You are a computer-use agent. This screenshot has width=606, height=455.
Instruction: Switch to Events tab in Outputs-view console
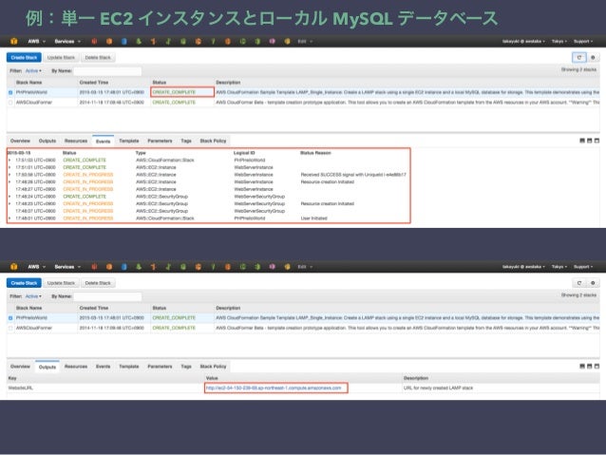pos(104,366)
